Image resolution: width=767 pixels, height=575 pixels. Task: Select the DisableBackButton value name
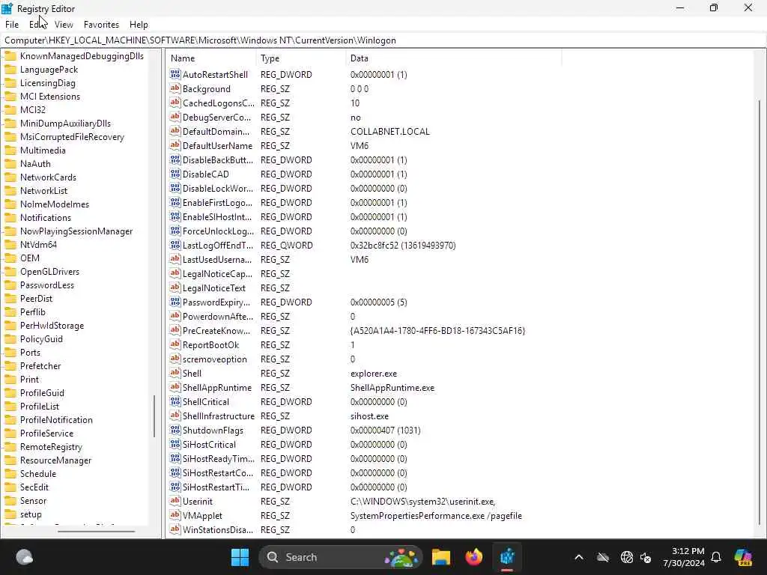(218, 160)
